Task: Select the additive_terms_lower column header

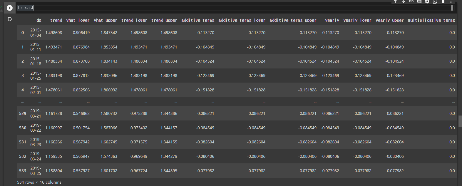Action: point(242,20)
